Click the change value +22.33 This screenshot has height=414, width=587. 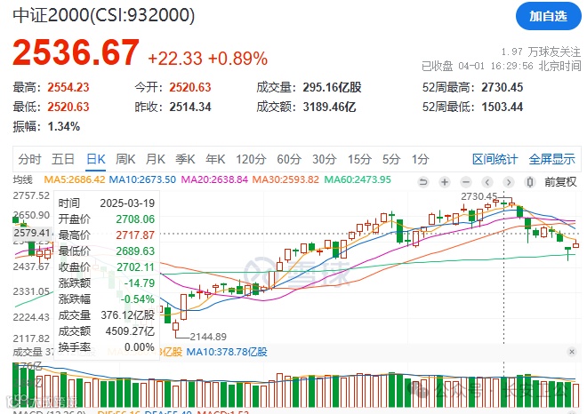click(175, 59)
